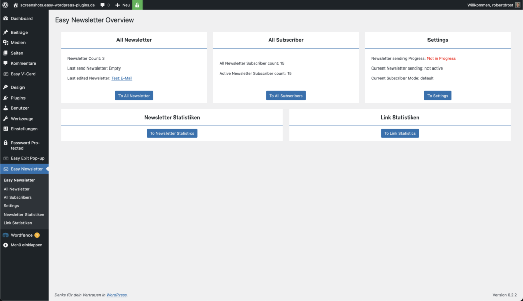Click the Newsletter Count: 3 text
Screen dimensions: 523x301
(86, 58)
